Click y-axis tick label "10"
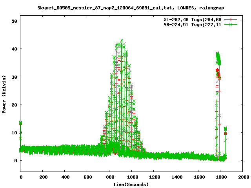 point(14,133)
